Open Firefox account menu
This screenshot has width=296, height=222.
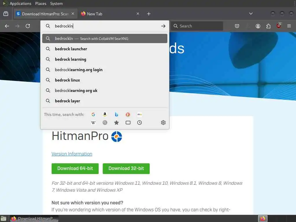(258, 26)
